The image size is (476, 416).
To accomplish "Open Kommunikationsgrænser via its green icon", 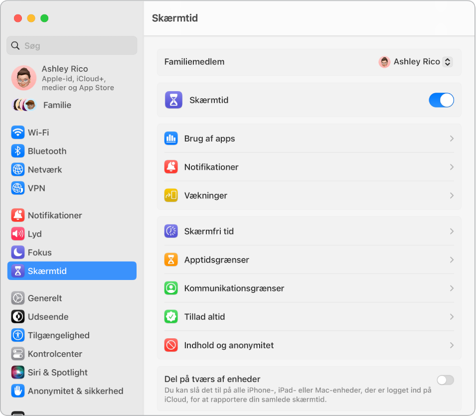I will 171,288.
